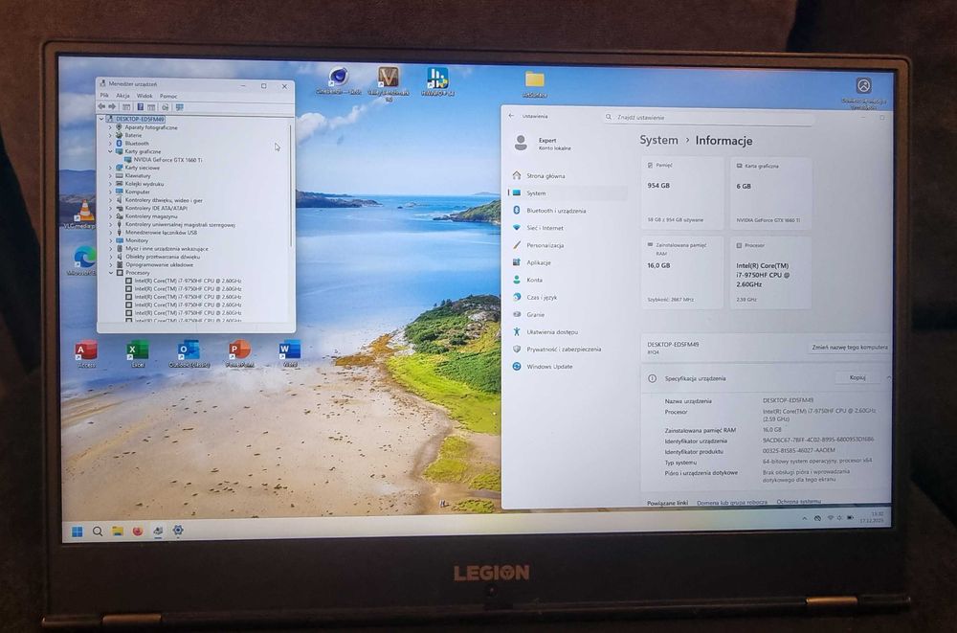Click the Windows Start button in the taskbar
Image resolution: width=957 pixels, height=633 pixels.
[x=78, y=531]
